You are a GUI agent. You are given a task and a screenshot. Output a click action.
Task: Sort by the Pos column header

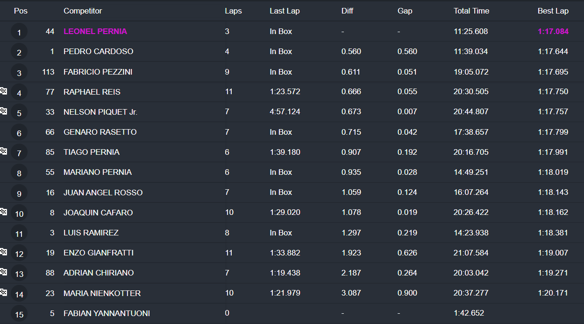click(x=21, y=11)
